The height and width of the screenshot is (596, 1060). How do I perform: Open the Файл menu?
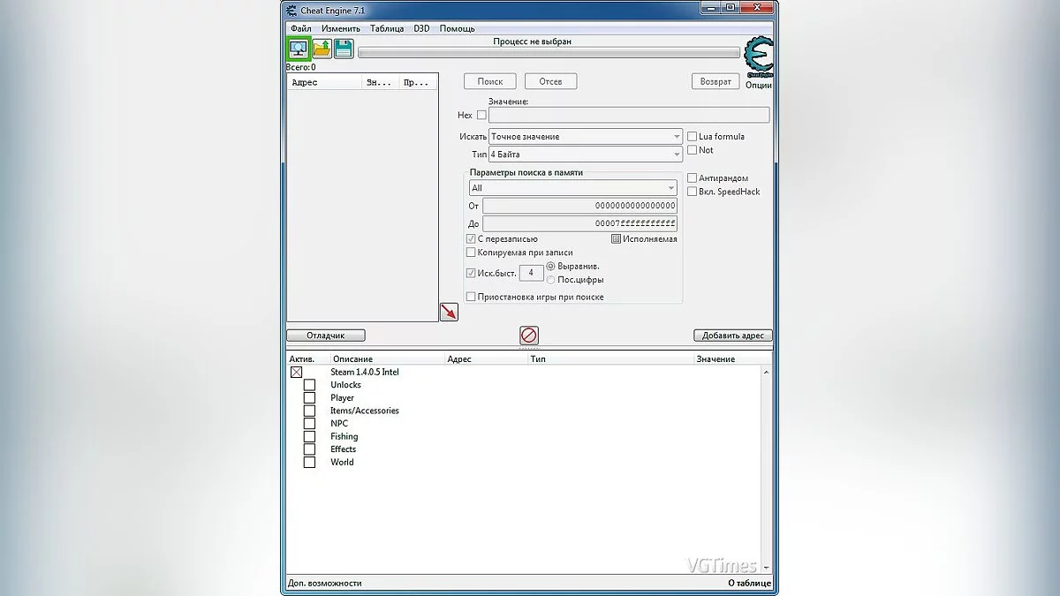[x=300, y=28]
